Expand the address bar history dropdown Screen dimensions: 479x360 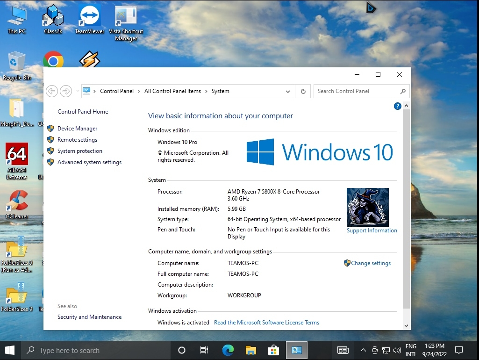tap(288, 91)
